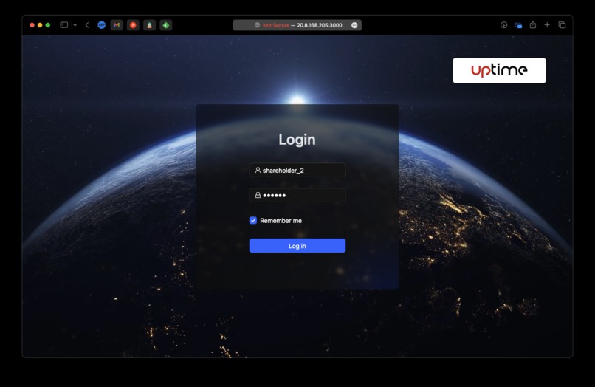Minimize the window with yellow button
This screenshot has width=595, height=387.
point(40,25)
